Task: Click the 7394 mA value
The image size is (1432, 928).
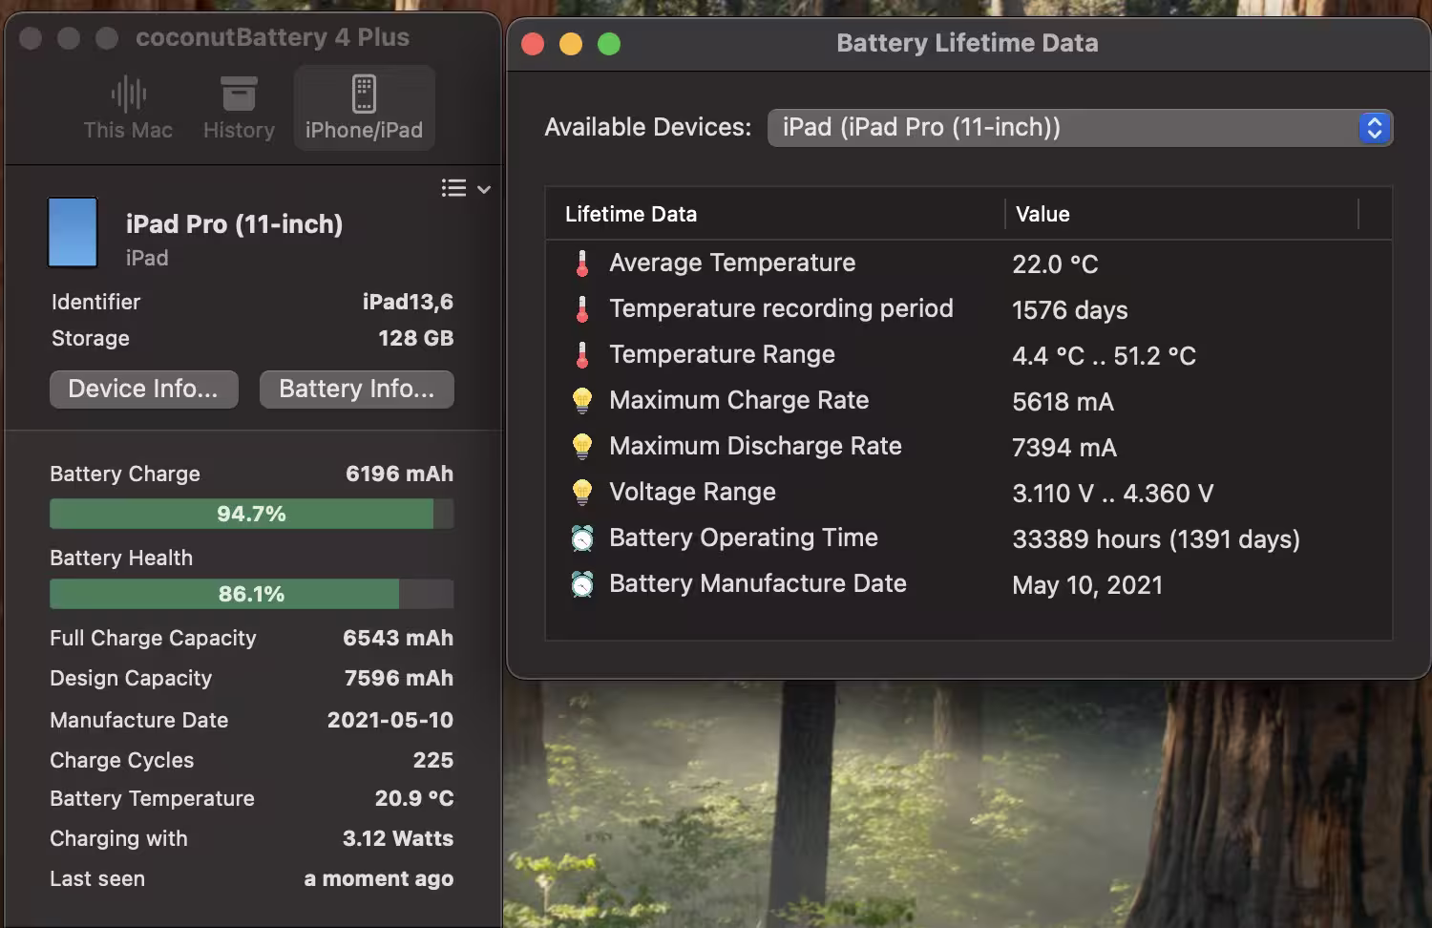Action: (1064, 448)
